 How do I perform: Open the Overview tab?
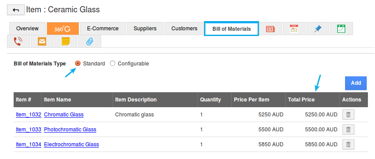pyautogui.click(x=27, y=29)
